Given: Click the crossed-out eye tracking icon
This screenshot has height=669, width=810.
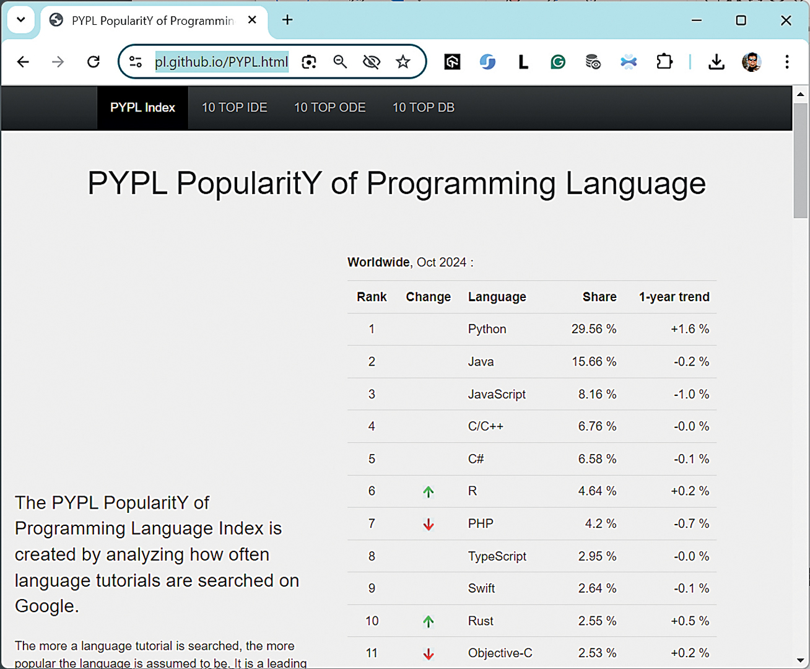Looking at the screenshot, I should (x=372, y=62).
